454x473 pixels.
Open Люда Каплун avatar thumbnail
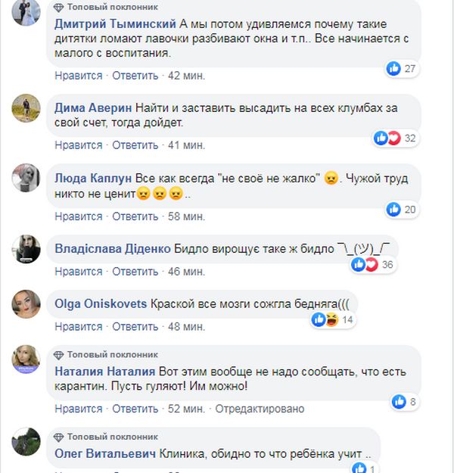coord(26,178)
